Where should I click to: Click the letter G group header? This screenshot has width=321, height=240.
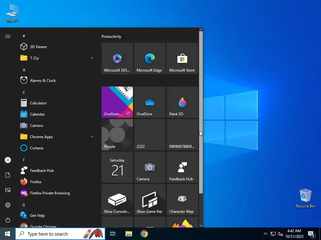click(x=24, y=205)
